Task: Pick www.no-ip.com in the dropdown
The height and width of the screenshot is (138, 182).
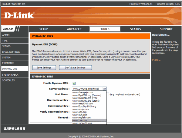Action: point(89,109)
